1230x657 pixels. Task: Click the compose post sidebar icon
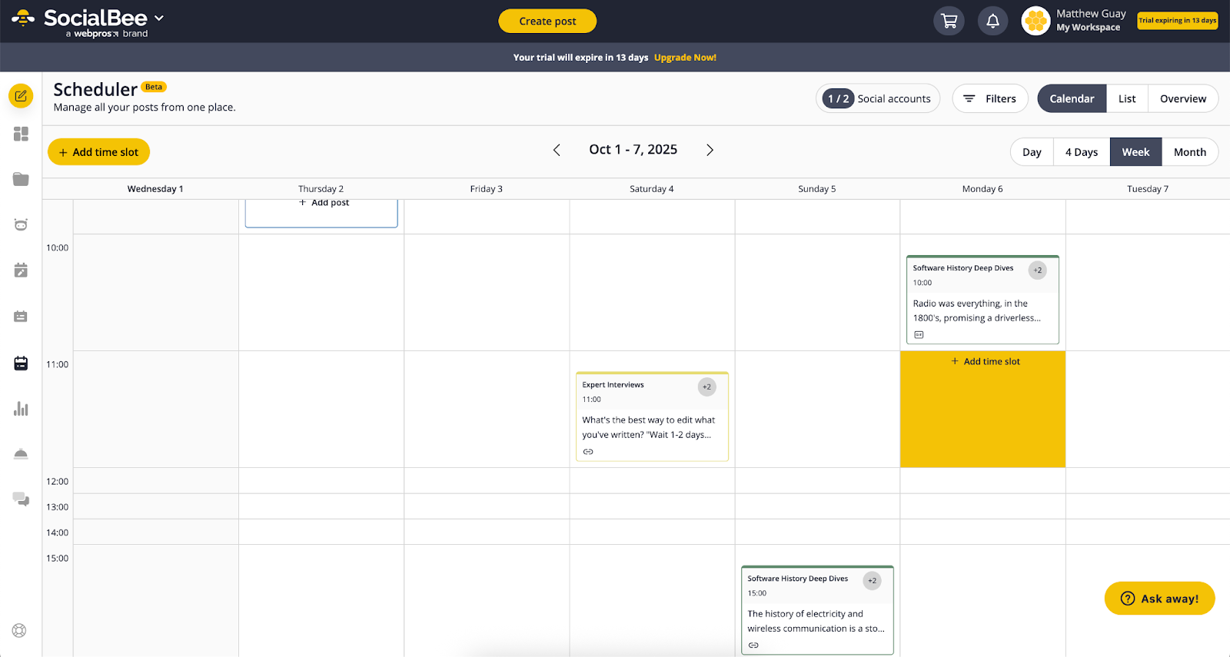[21, 96]
